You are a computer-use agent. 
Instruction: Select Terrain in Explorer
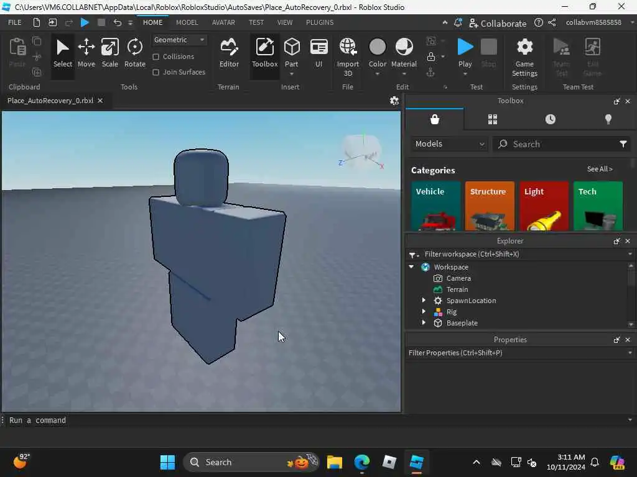click(x=457, y=289)
